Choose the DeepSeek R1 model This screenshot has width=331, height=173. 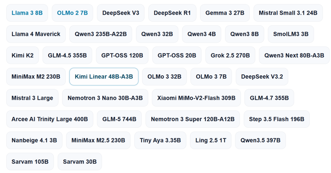(172, 13)
